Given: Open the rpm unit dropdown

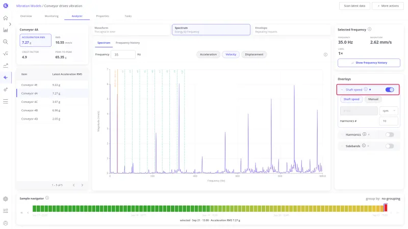Looking at the screenshot, I should [x=389, y=110].
